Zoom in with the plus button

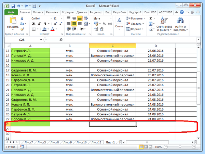coord(194,147)
